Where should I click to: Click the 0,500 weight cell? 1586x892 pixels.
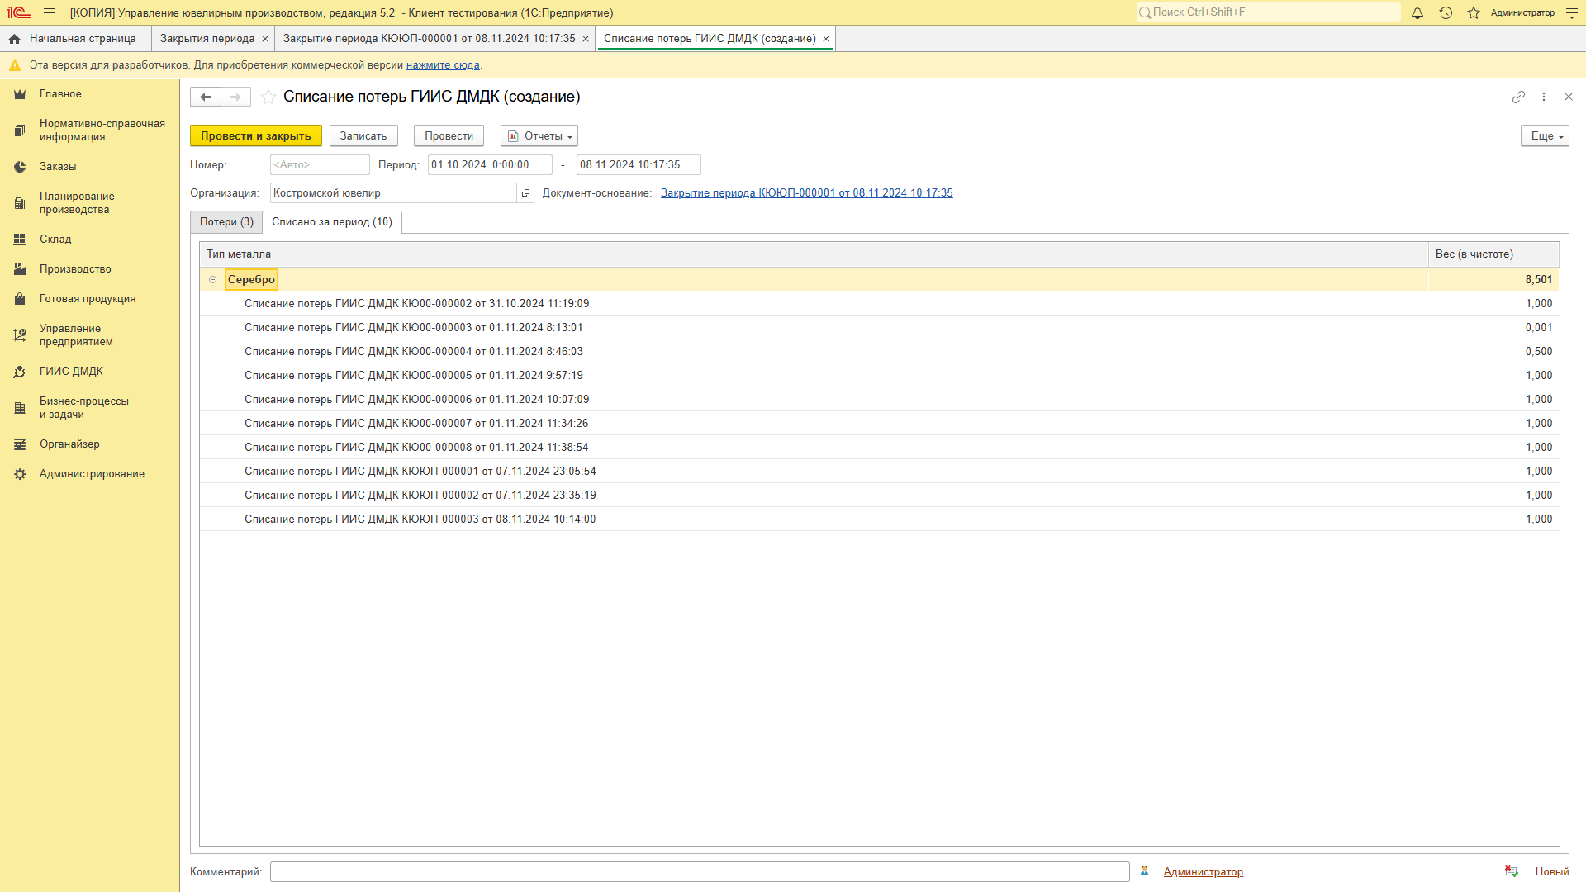tap(1493, 352)
